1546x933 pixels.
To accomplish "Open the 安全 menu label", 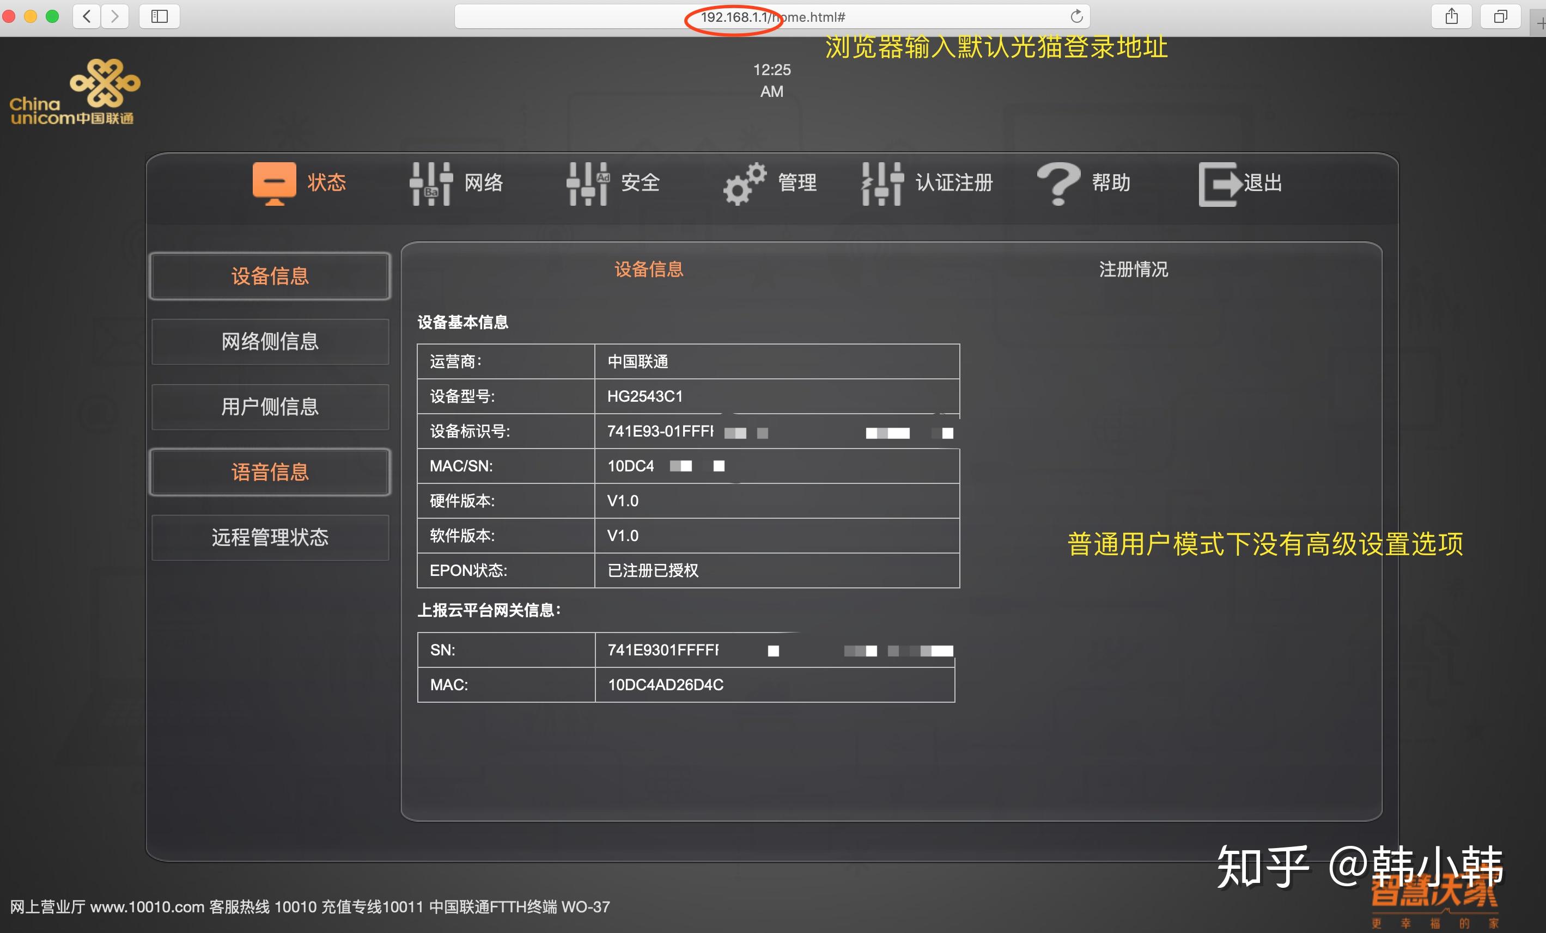I will pos(641,182).
